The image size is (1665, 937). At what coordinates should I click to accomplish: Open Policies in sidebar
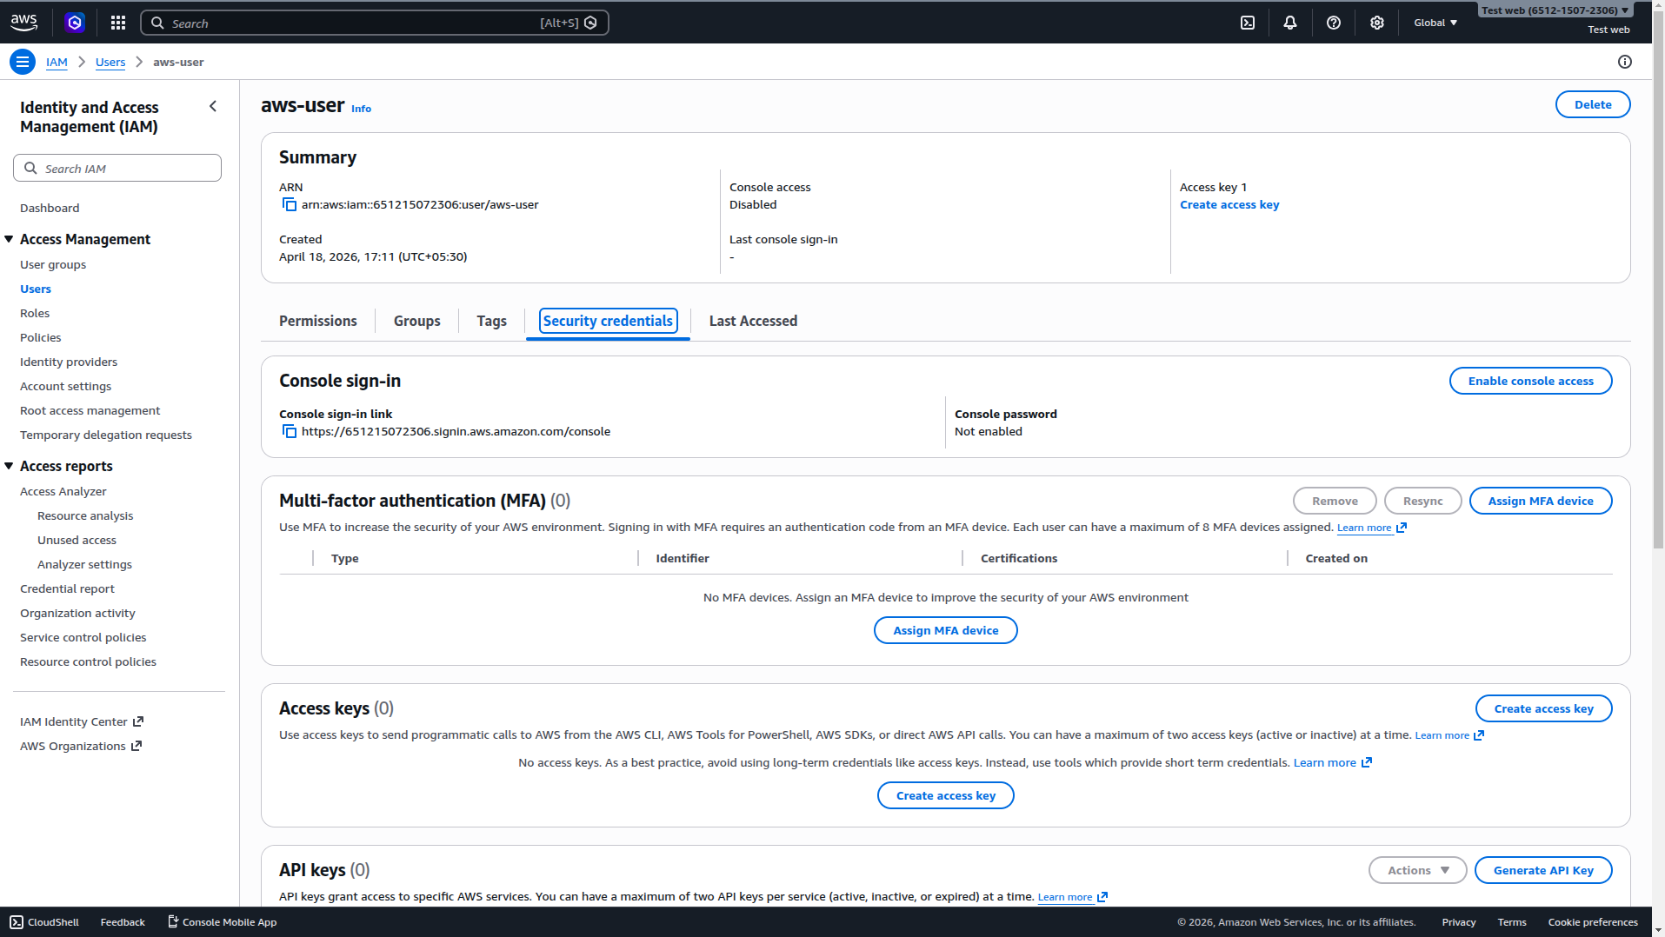click(41, 337)
